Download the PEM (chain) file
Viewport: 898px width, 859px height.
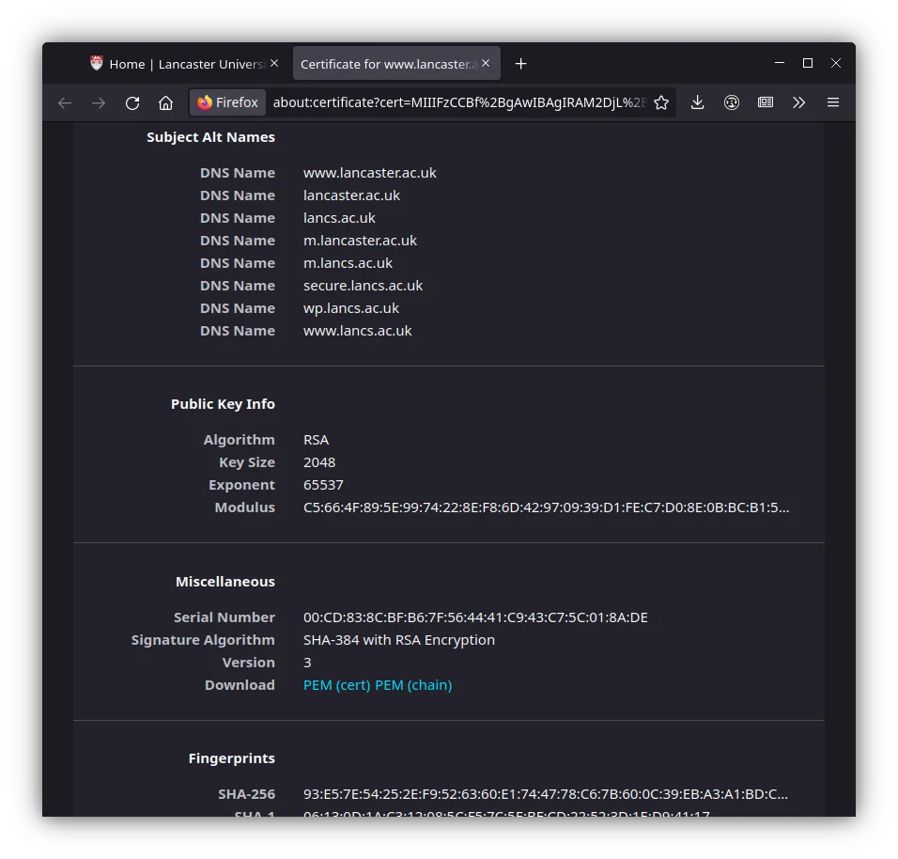413,685
